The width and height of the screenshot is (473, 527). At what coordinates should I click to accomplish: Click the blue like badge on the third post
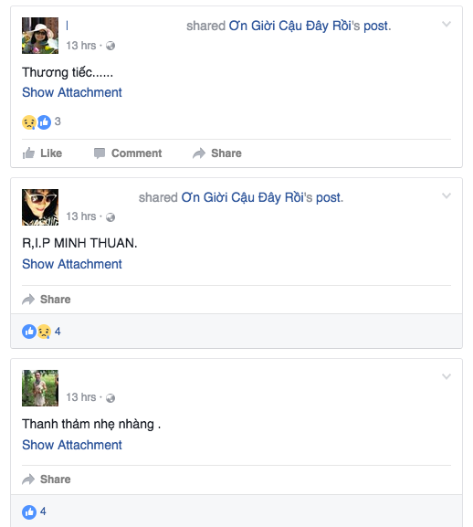pyautogui.click(x=29, y=512)
